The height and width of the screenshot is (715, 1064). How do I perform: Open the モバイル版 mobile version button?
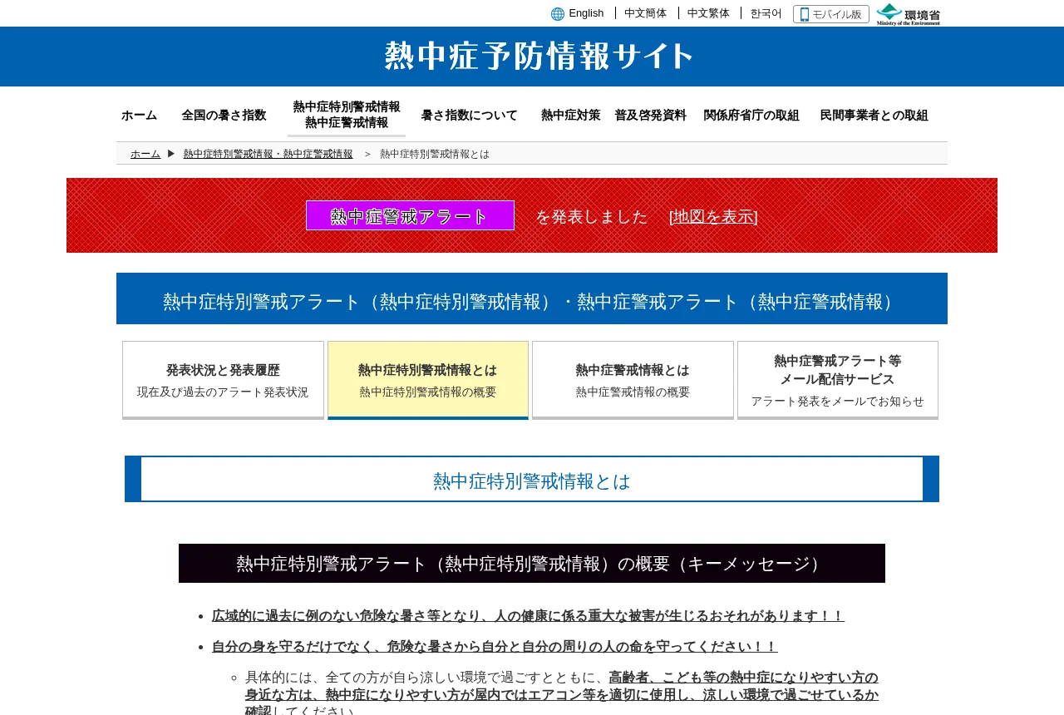(x=831, y=14)
